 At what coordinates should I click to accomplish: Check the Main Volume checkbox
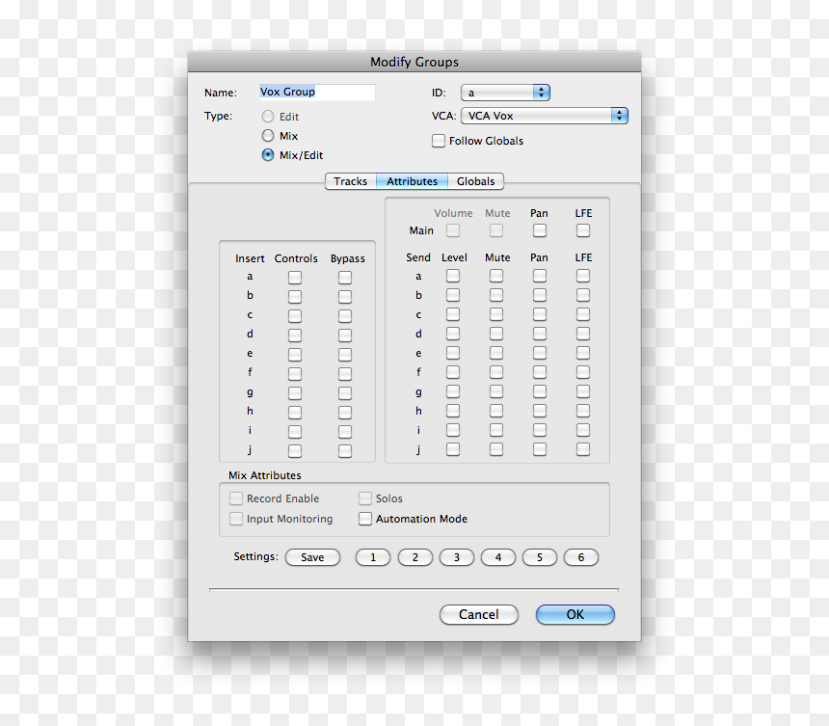(453, 230)
